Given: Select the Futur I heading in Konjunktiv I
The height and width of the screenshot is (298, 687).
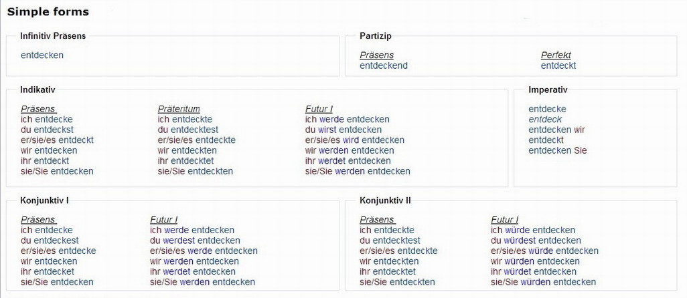Looking at the screenshot, I should pyautogui.click(x=163, y=220).
